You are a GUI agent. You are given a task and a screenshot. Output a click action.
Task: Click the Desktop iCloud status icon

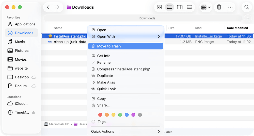[34, 77]
